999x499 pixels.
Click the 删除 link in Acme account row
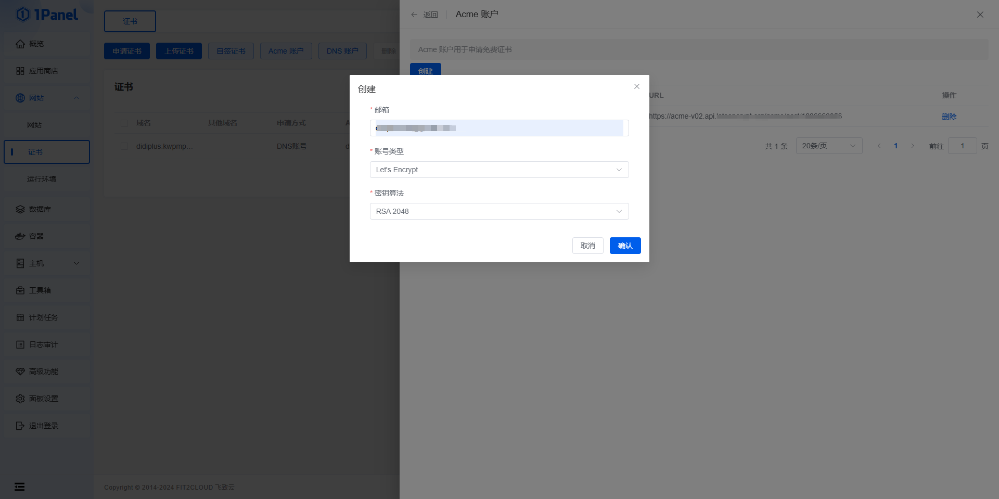point(949,117)
